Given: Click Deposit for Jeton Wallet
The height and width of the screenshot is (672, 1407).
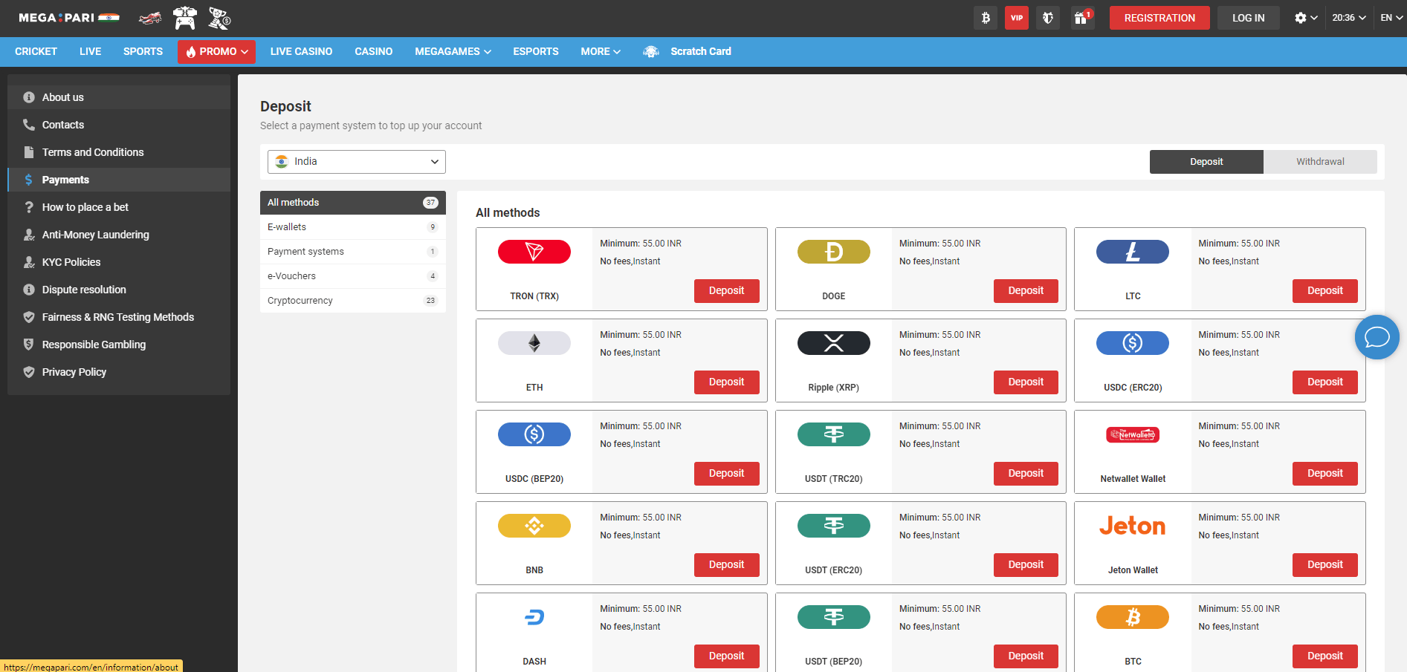Looking at the screenshot, I should coord(1324,565).
